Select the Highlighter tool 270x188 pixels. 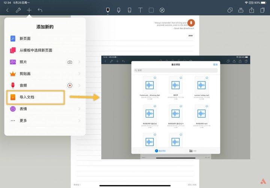click(118, 10)
